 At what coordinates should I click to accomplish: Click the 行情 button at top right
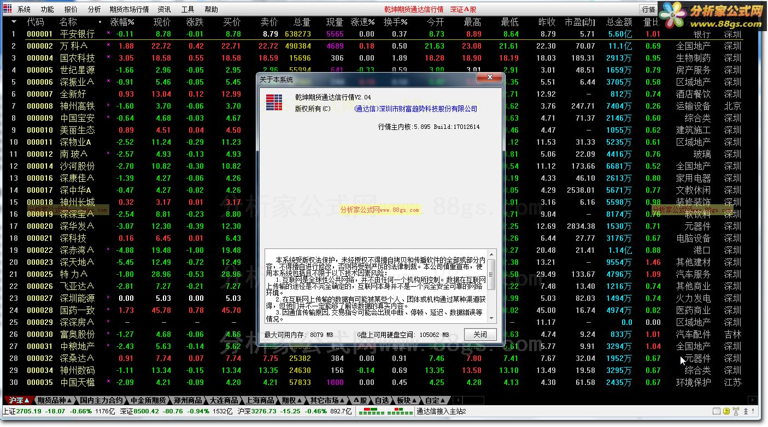[x=649, y=9]
